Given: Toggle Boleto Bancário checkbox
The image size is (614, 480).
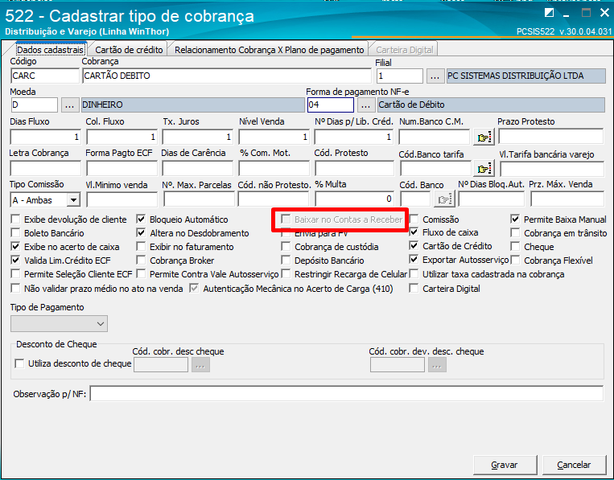Looking at the screenshot, I should (15, 232).
